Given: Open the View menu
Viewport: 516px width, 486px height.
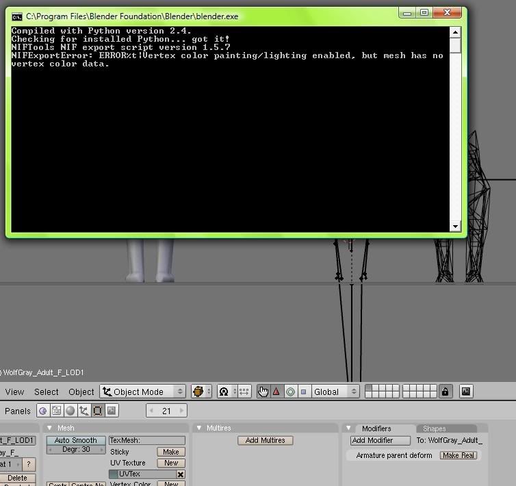Looking at the screenshot, I should (x=14, y=392).
